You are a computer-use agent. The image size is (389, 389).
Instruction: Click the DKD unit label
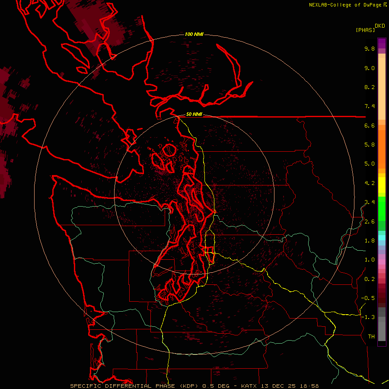click(x=380, y=26)
